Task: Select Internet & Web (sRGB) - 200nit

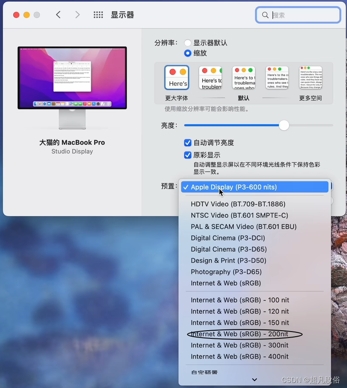Action: (x=255, y=334)
